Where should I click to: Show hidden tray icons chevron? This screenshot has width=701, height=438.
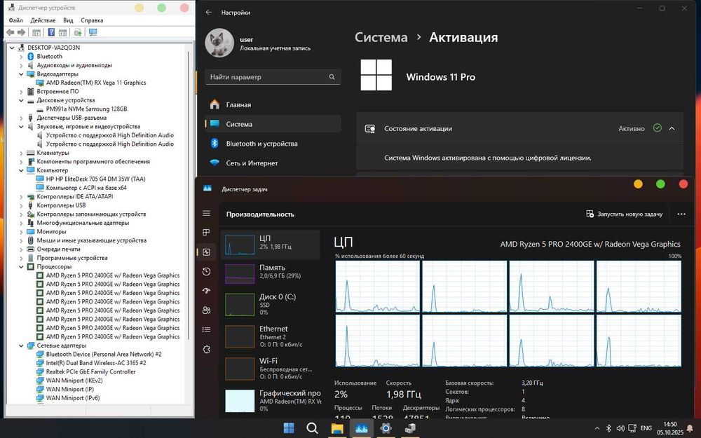click(x=597, y=428)
